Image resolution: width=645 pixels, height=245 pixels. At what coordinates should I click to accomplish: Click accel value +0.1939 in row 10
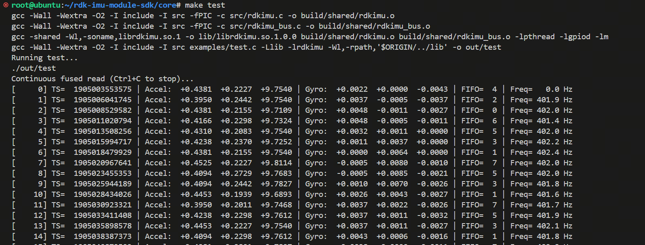coord(236,194)
